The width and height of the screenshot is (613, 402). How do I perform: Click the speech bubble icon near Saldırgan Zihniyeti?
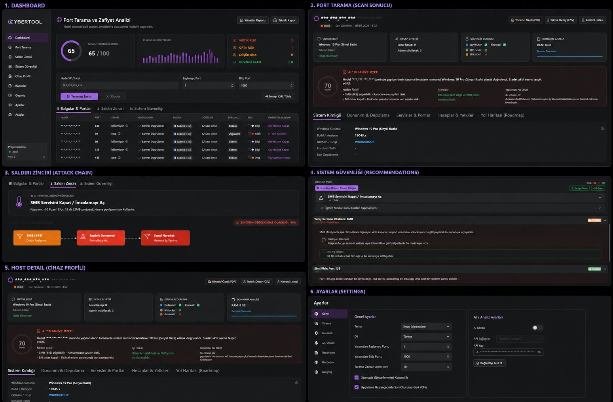[x=323, y=240]
